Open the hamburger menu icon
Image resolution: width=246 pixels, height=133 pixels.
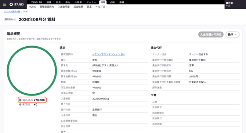[x=5, y=4]
